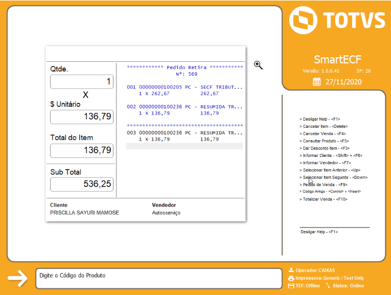The height and width of the screenshot is (295, 391).
Task: Click the Total do Item field
Action: (x=82, y=151)
